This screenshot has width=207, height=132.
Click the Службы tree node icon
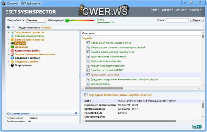coord(12,43)
